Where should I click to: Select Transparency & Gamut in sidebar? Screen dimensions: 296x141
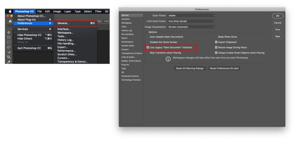[132, 53]
